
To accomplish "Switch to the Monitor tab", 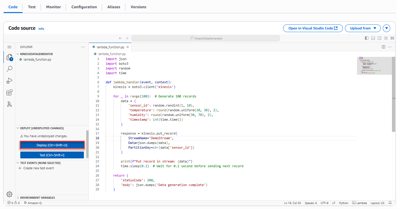I will (x=54, y=7).
